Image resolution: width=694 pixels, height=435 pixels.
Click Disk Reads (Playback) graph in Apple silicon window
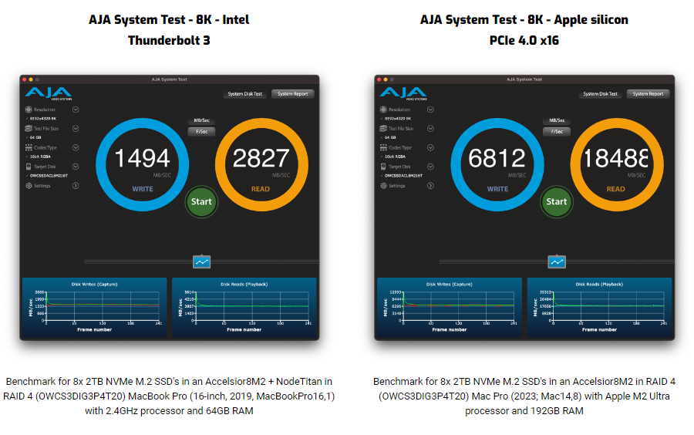599,308
